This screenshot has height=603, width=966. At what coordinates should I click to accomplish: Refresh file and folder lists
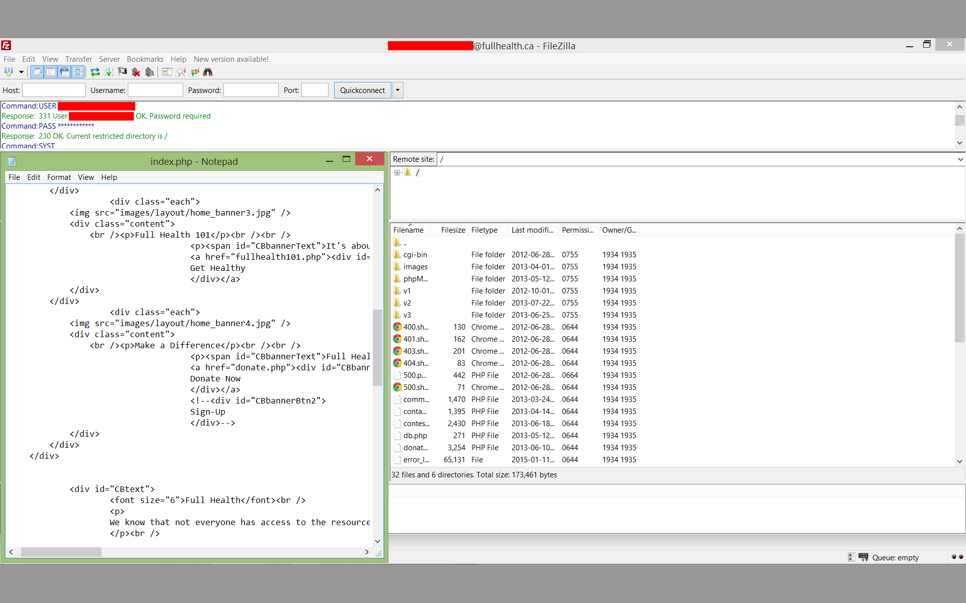(95, 72)
